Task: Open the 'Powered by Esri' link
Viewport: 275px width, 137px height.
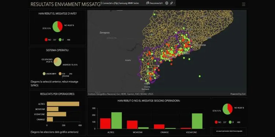Action: click(x=238, y=94)
